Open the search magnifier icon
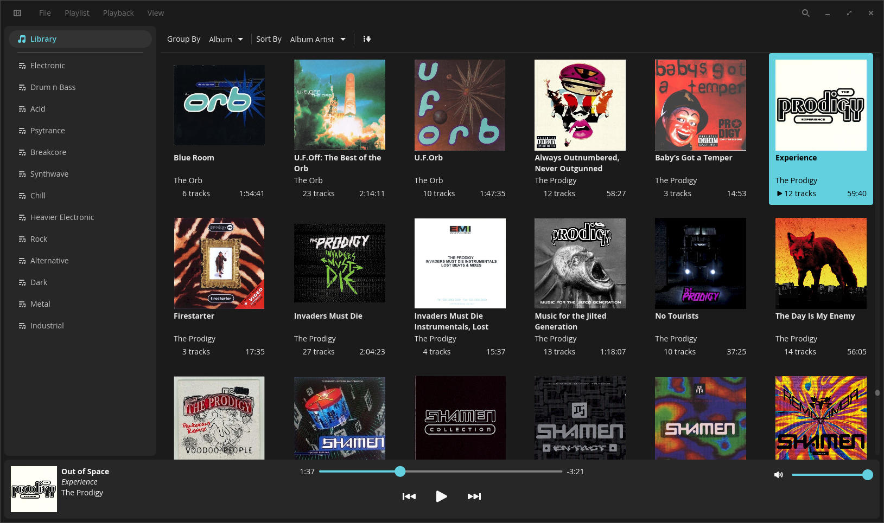 806,13
